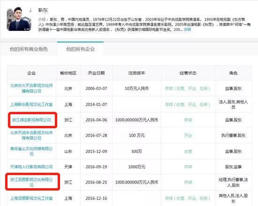
Task: Open 上海贤君影视文化工作室 link
Action: pyautogui.click(x=31, y=199)
